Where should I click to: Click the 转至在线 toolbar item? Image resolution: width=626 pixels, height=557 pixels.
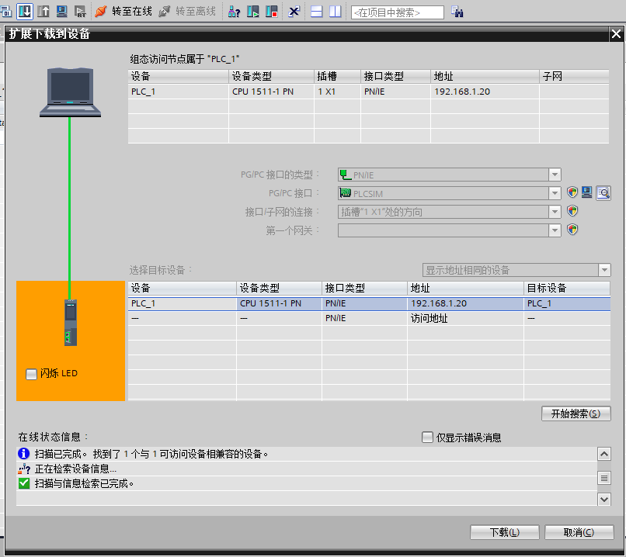tap(128, 12)
